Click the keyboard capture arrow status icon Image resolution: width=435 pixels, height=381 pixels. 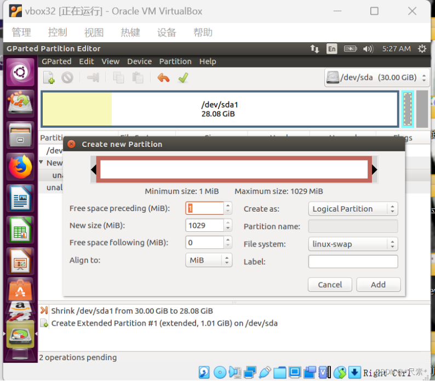click(354, 372)
